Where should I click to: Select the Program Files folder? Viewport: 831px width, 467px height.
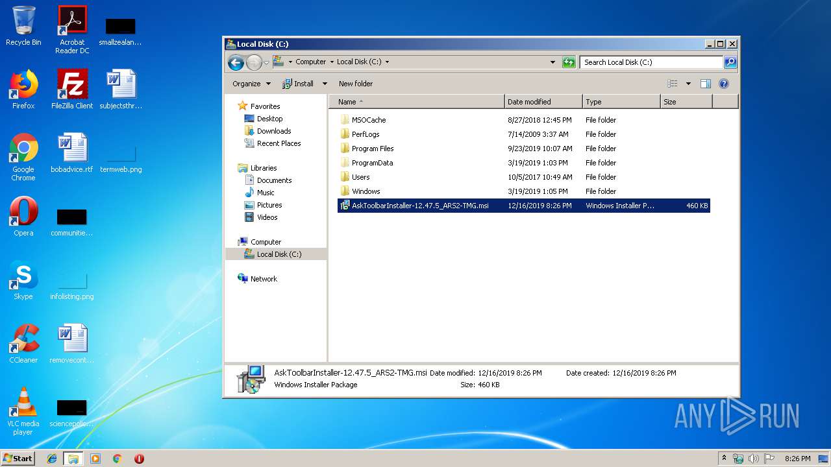tap(373, 149)
